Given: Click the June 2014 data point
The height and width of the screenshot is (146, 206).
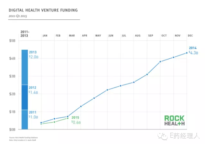Looking at the screenshot, I should click(108, 90).
